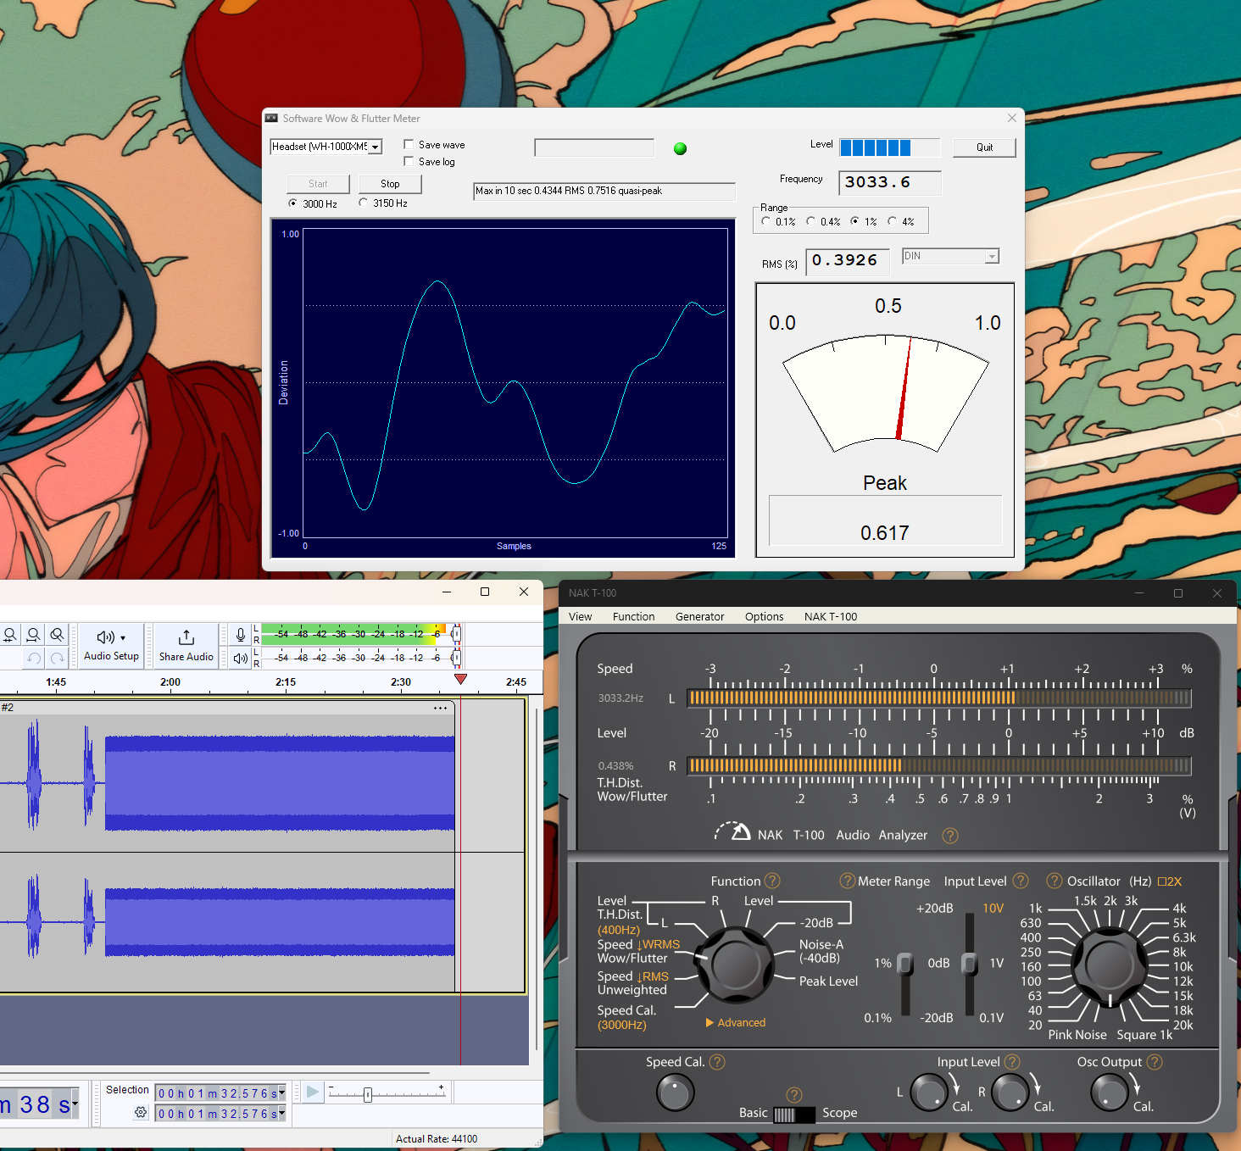Open the View menu in NAK T-100

[580, 617]
